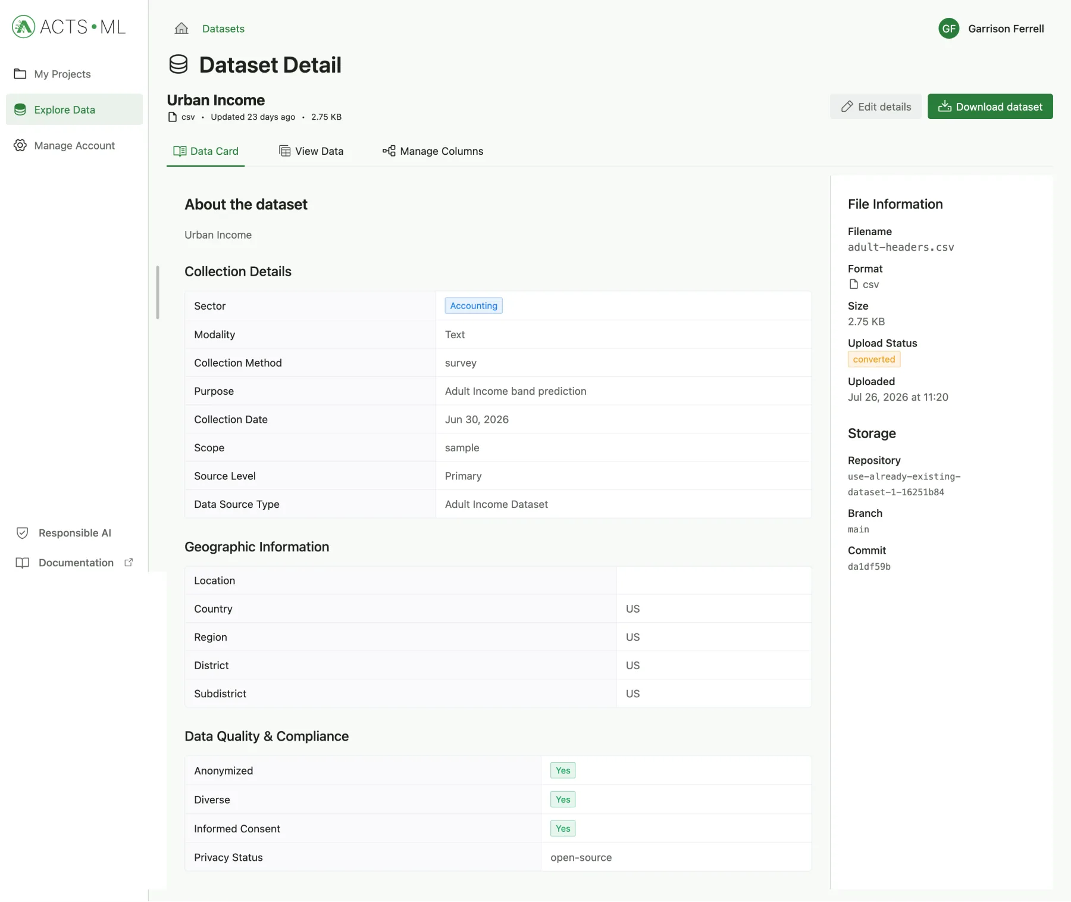Click the commit hash da1df59b
This screenshot has height=902, width=1071.
[869, 567]
